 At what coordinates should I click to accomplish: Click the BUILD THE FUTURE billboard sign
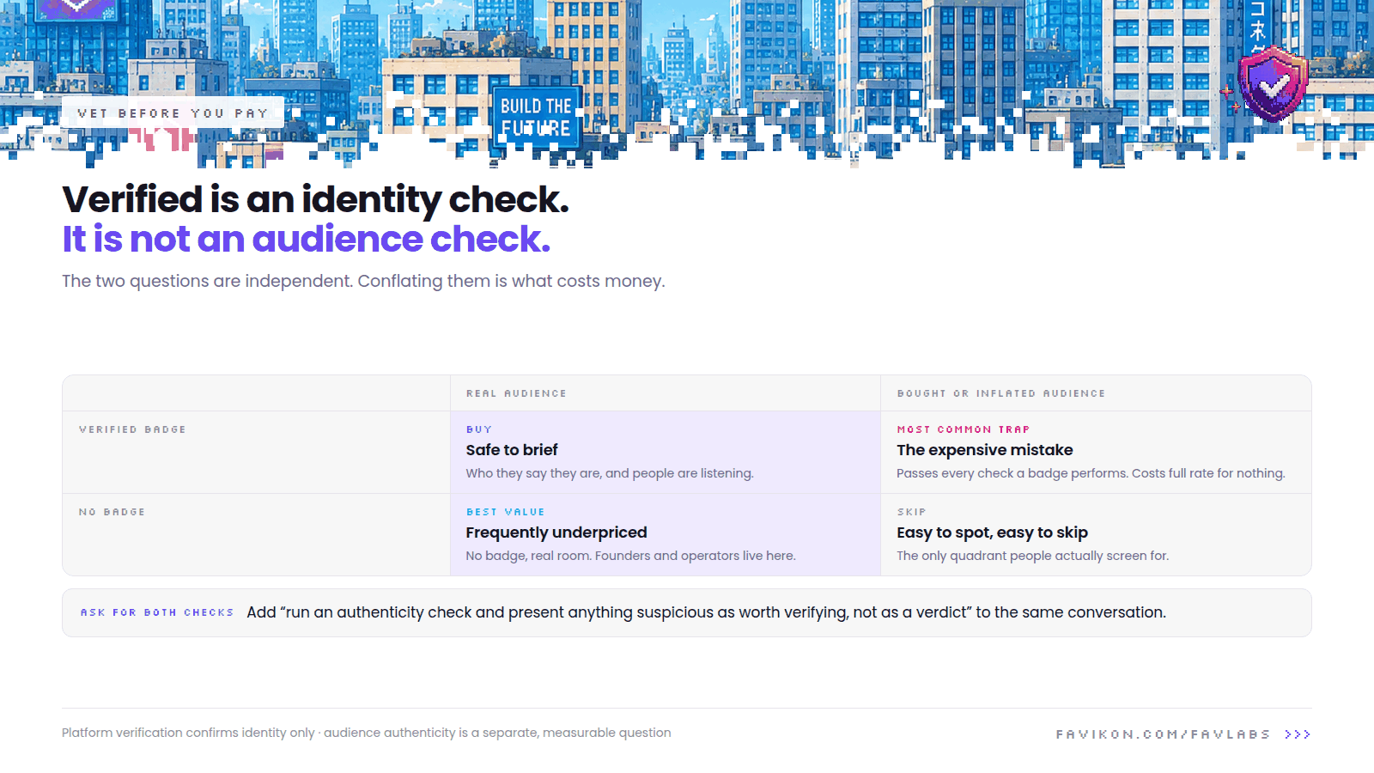pyautogui.click(x=536, y=117)
